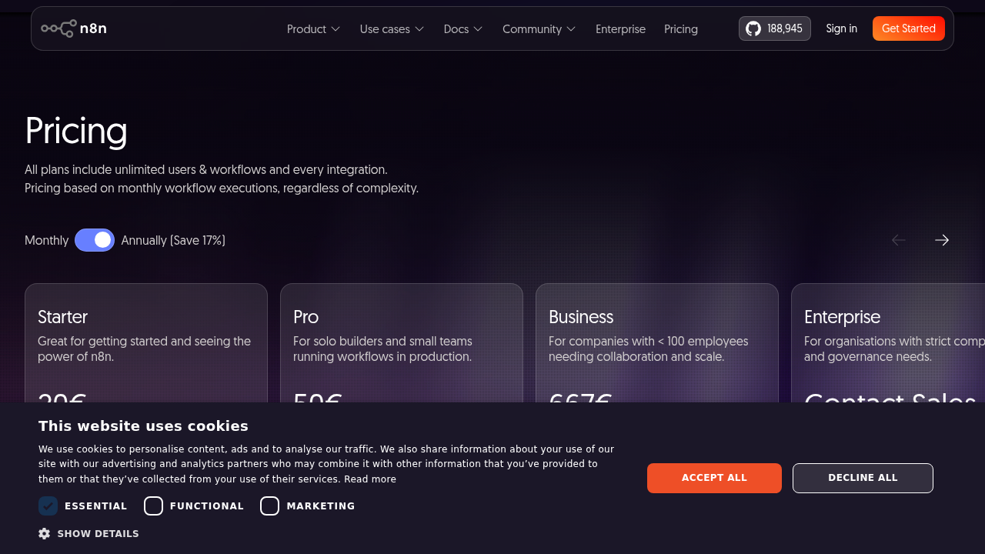Select the Annually (Save 17%) label
985x554 pixels.
point(173,240)
